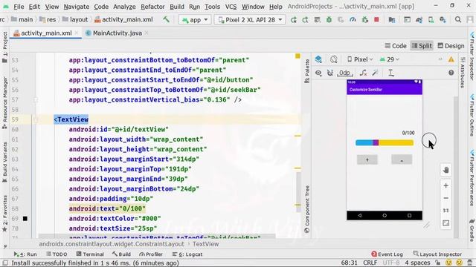
Task: Click the 0/100 text in phone preview
Action: click(x=408, y=133)
